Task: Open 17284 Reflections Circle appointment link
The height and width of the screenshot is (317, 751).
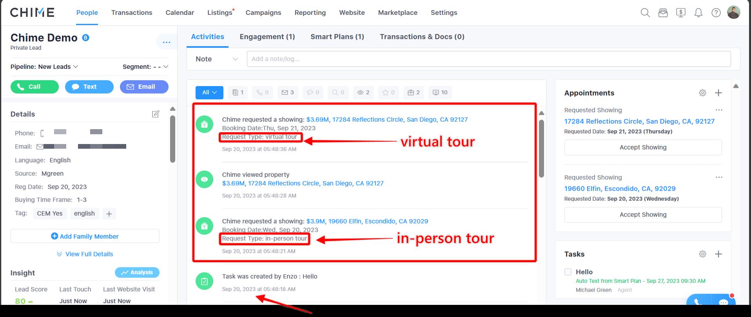Action: click(639, 121)
